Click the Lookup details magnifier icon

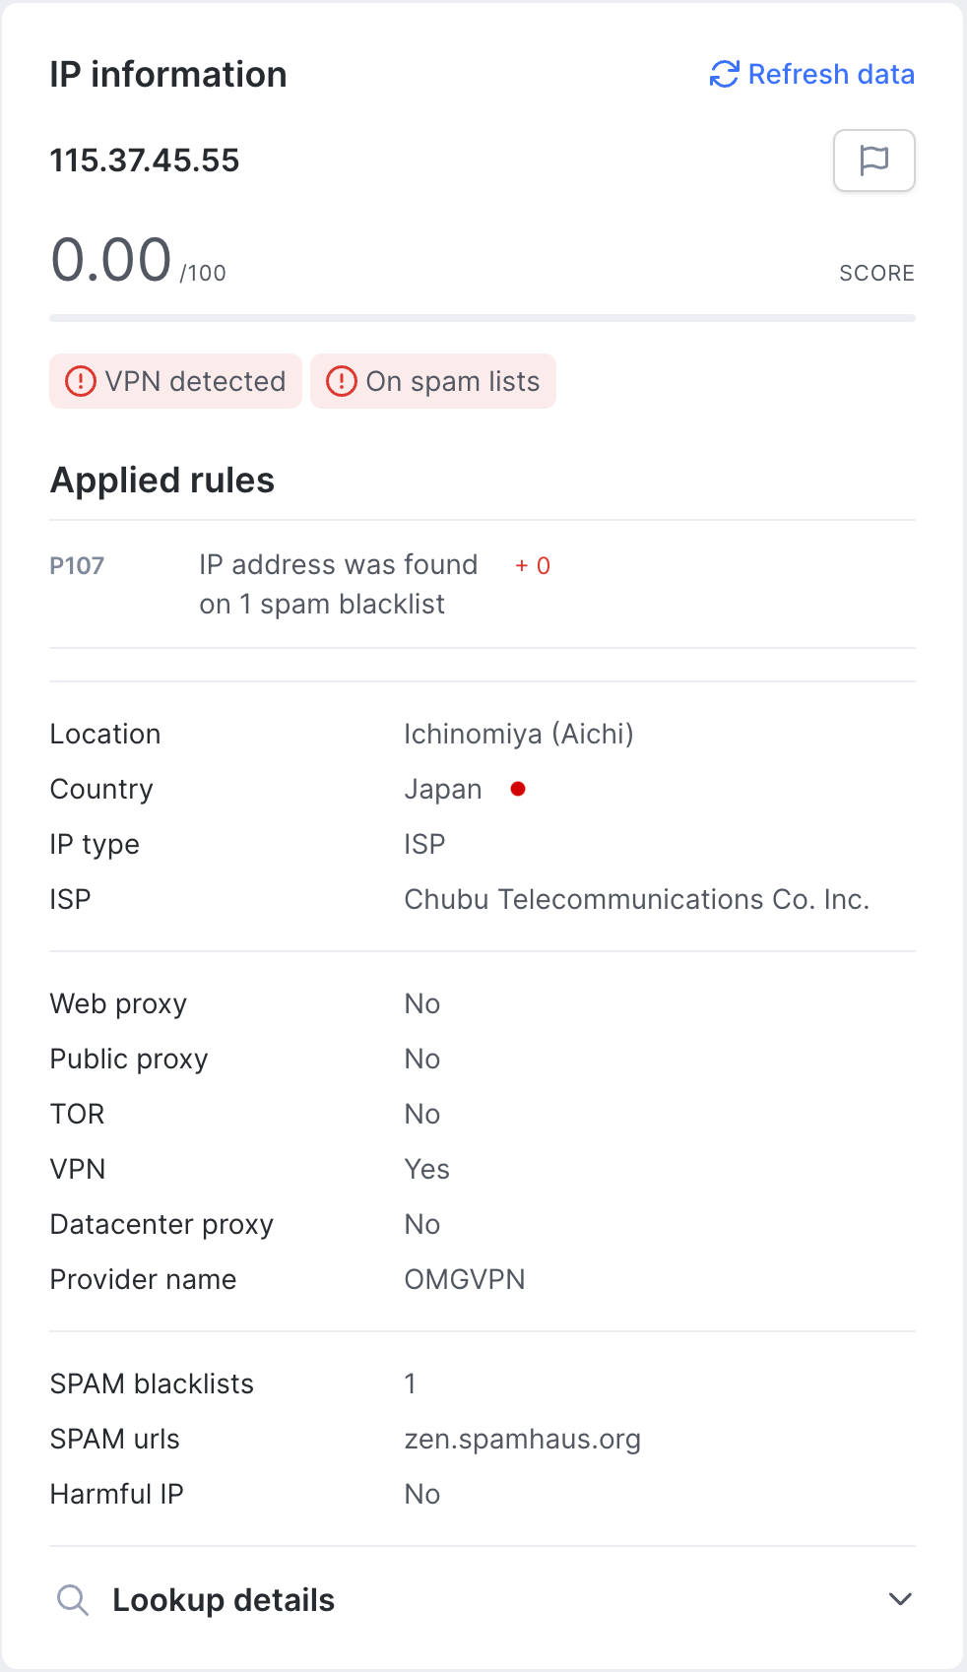click(73, 1600)
